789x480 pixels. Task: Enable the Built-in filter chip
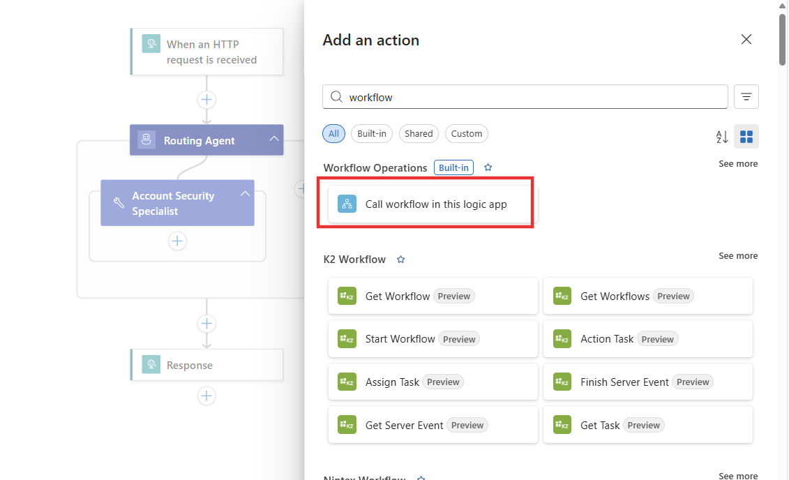371,133
